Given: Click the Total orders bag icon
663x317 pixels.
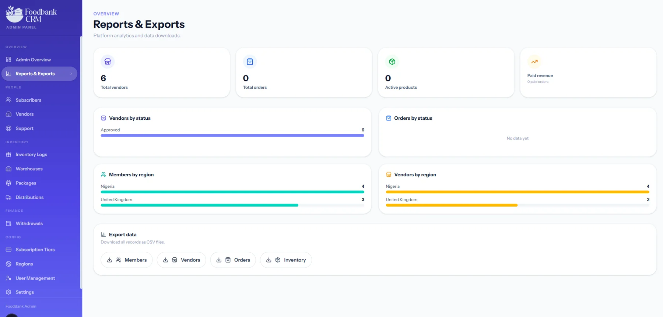Looking at the screenshot, I should [250, 61].
